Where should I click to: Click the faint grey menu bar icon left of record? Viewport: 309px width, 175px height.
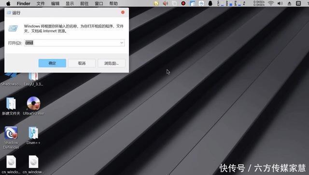click(174, 3)
